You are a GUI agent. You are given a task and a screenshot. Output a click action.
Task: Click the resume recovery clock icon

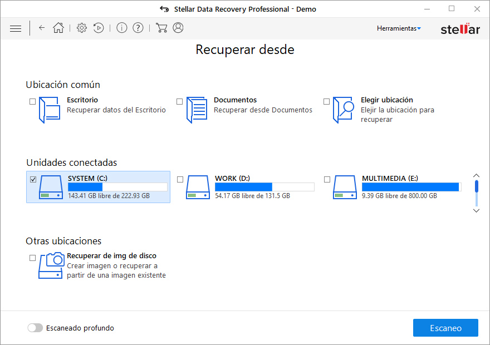[99, 28]
